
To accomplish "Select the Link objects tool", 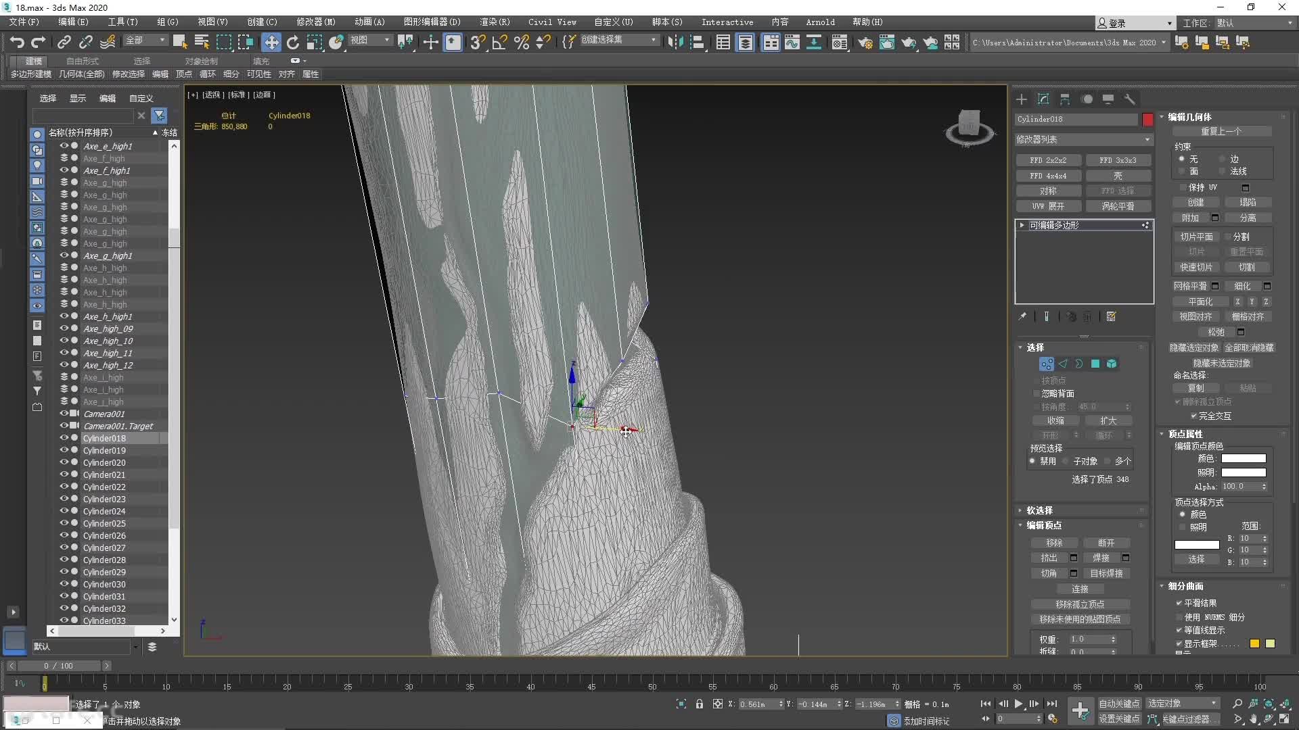I will pos(64,43).
